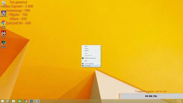Click the Personalize menu icon
Viewport: 183px width, 103px height.
(x=83, y=66)
